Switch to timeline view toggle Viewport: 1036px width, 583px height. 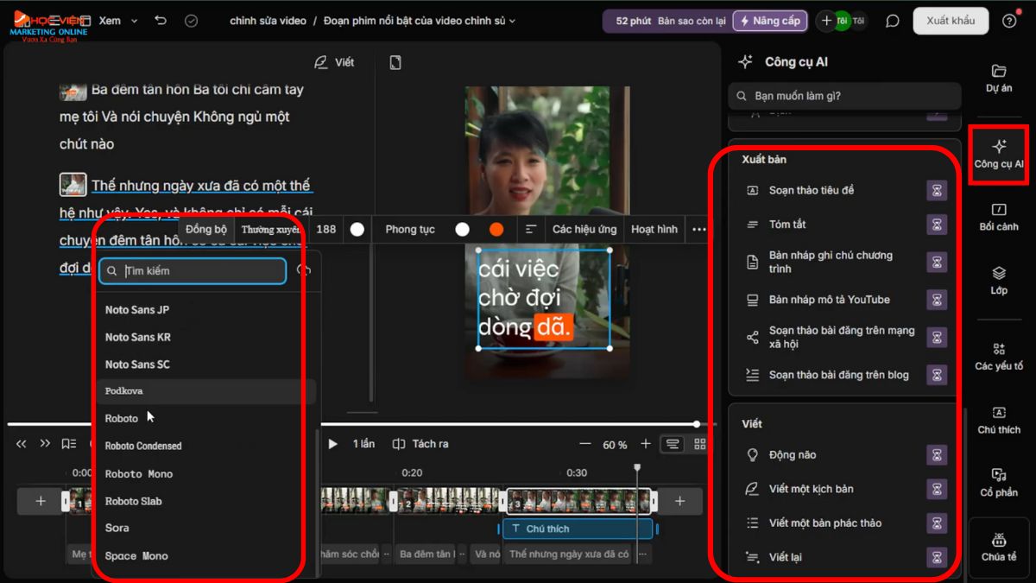(x=673, y=444)
